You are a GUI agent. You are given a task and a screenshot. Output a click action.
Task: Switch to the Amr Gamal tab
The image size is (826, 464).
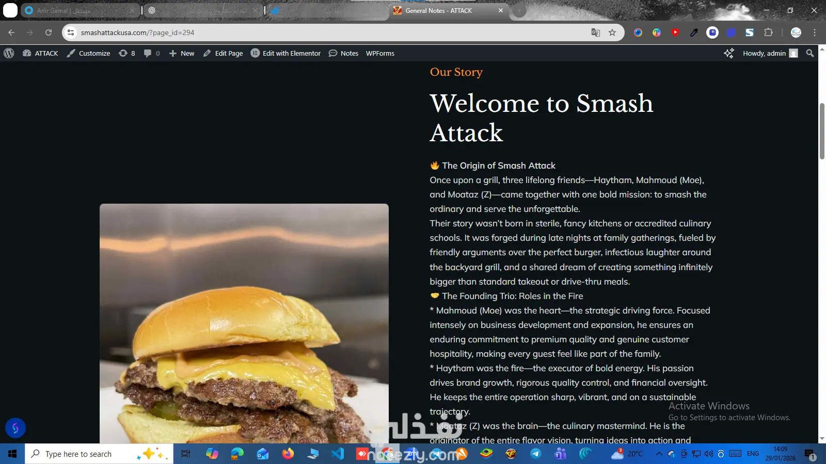[80, 11]
